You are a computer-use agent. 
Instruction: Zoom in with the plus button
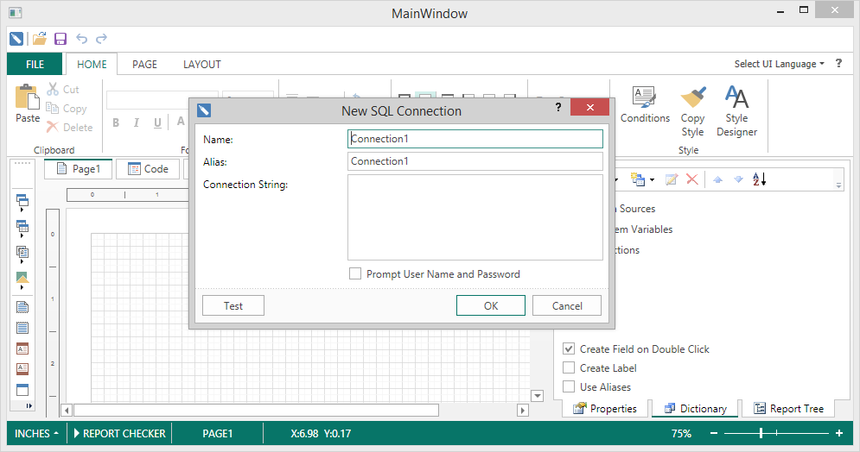(x=839, y=433)
